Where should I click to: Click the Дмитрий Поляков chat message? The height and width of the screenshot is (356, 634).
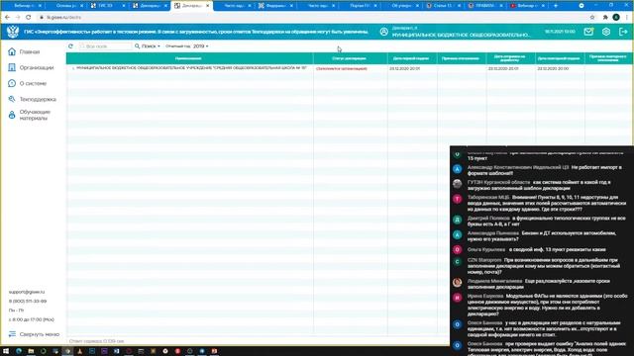pyautogui.click(x=546, y=221)
